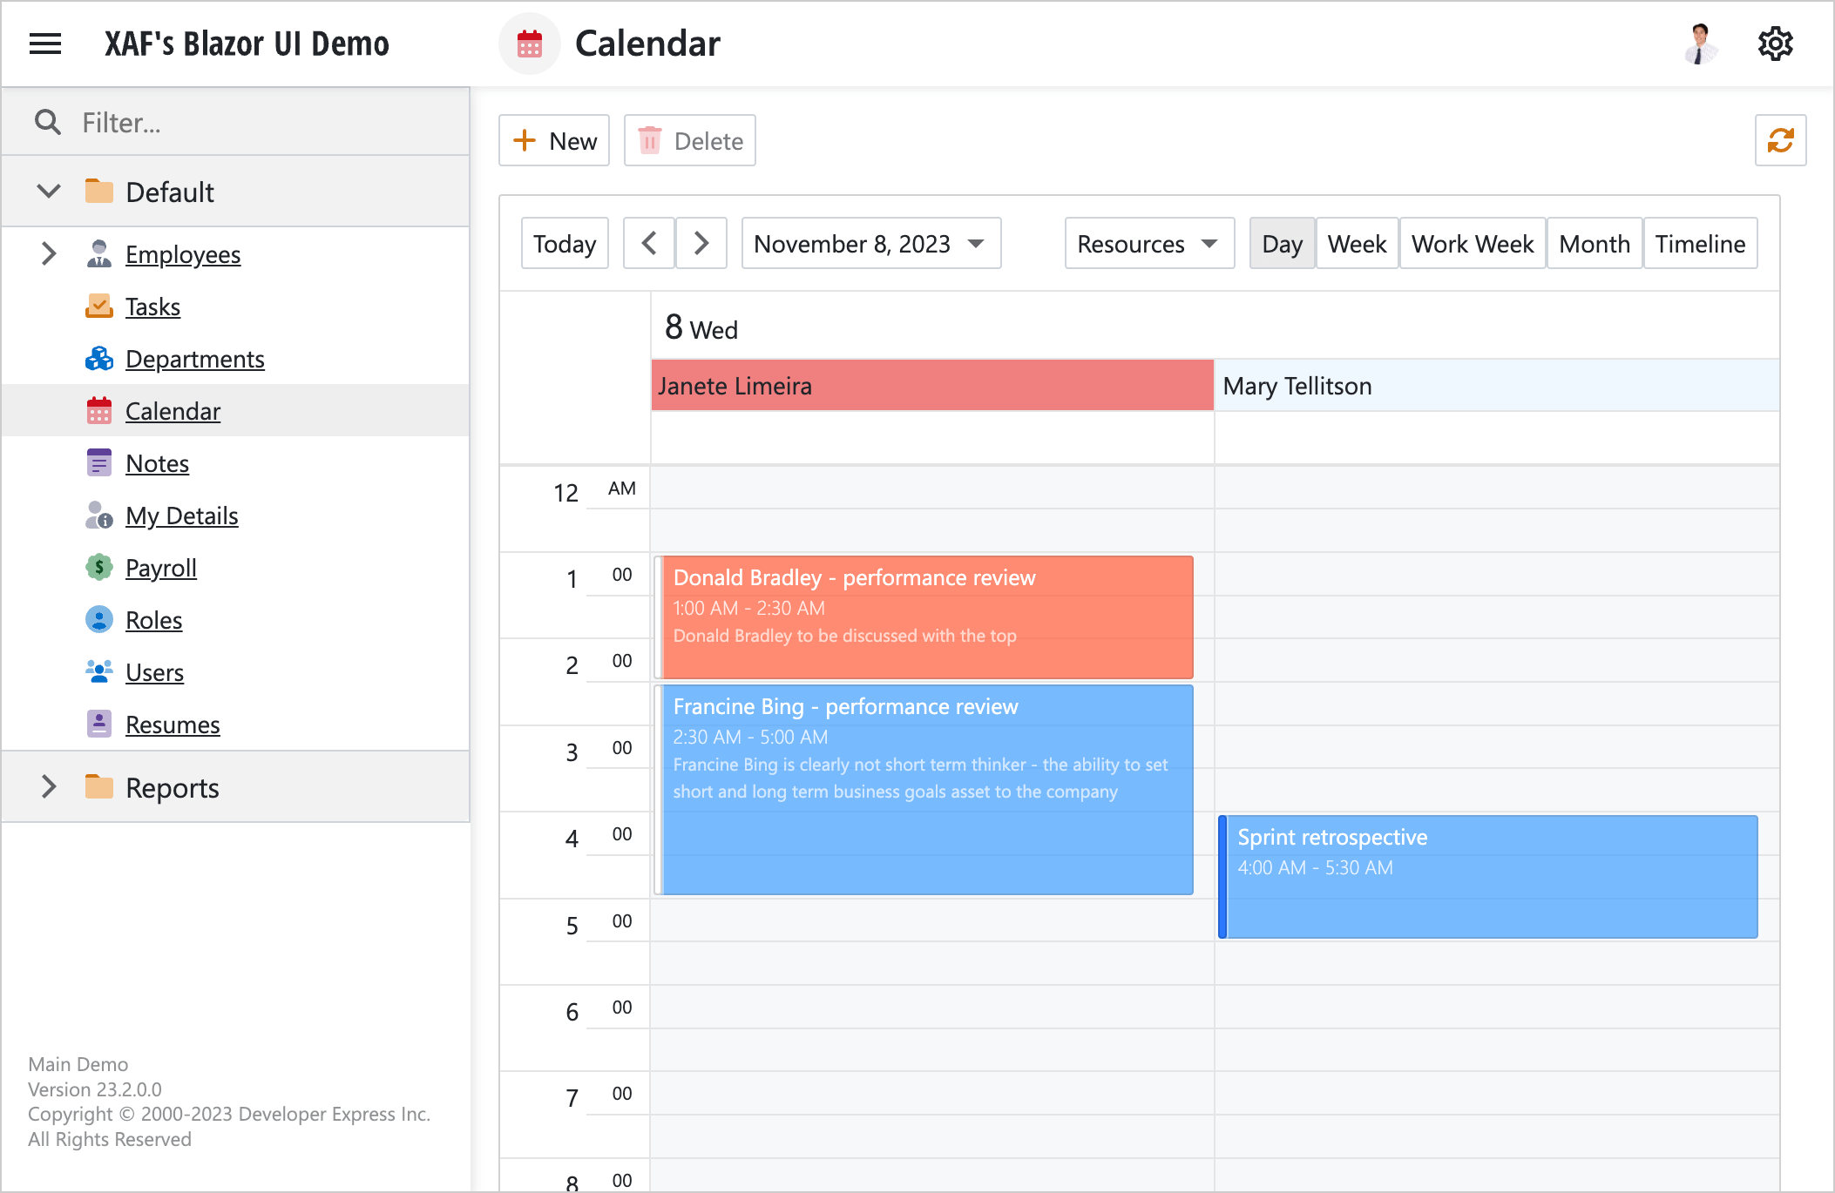This screenshot has width=1835, height=1193.
Task: Open the My Details link
Action: click(x=181, y=515)
